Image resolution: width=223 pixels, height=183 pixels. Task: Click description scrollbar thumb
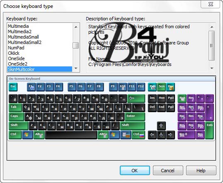[212, 46]
